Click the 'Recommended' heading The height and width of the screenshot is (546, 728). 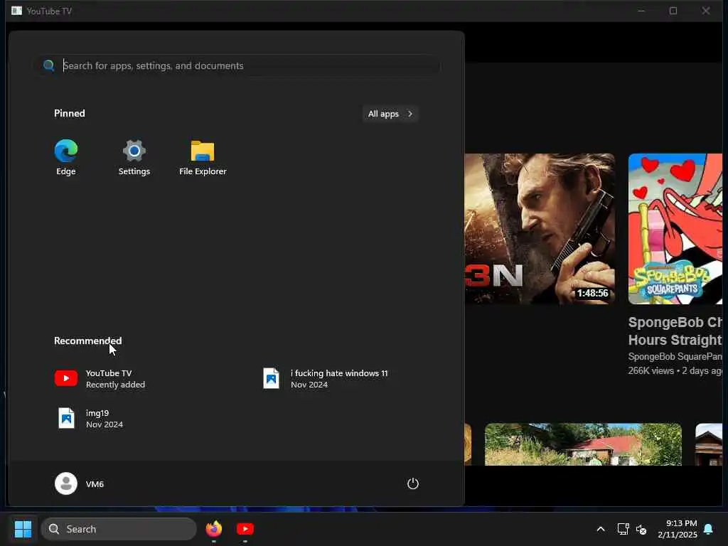point(87,341)
